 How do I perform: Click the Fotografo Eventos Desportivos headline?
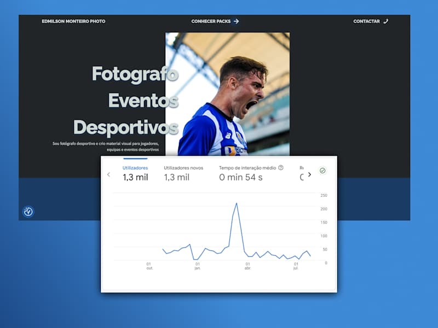pos(126,101)
